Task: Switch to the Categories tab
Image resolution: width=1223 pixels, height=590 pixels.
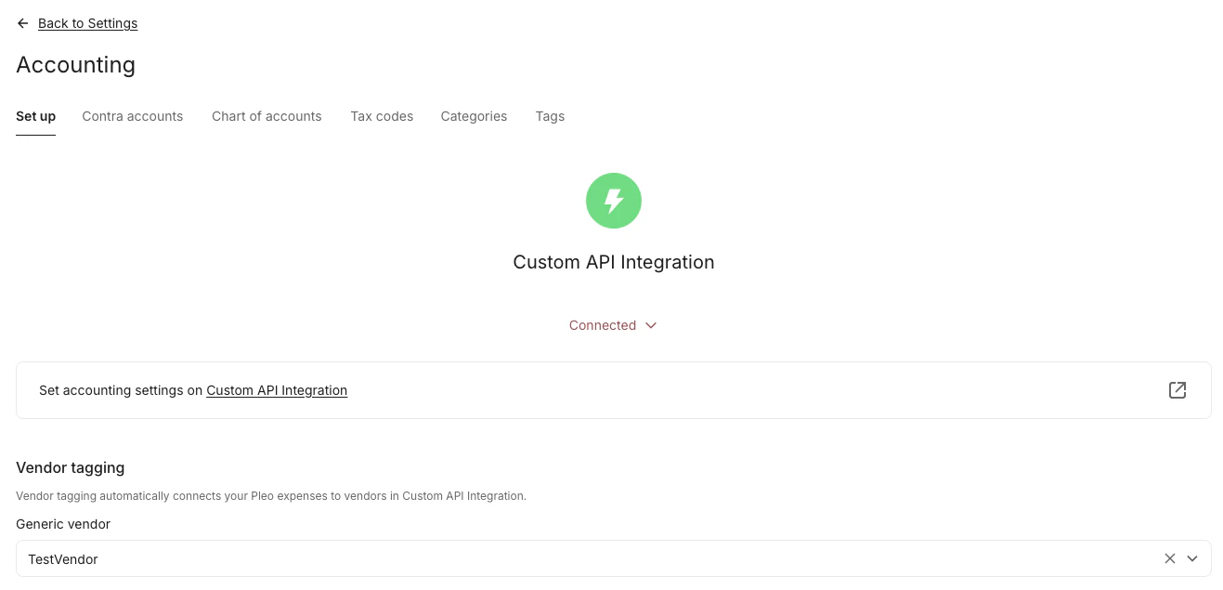Action: point(474,116)
